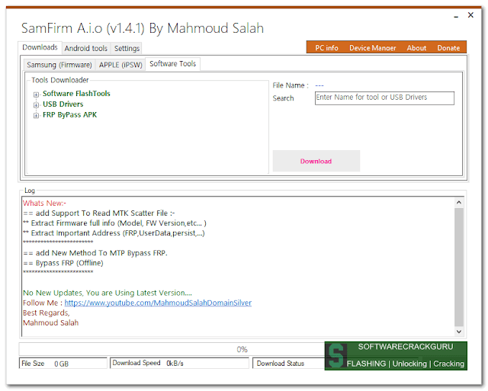Click the Download Status field
488x391 pixels.
(x=289, y=364)
